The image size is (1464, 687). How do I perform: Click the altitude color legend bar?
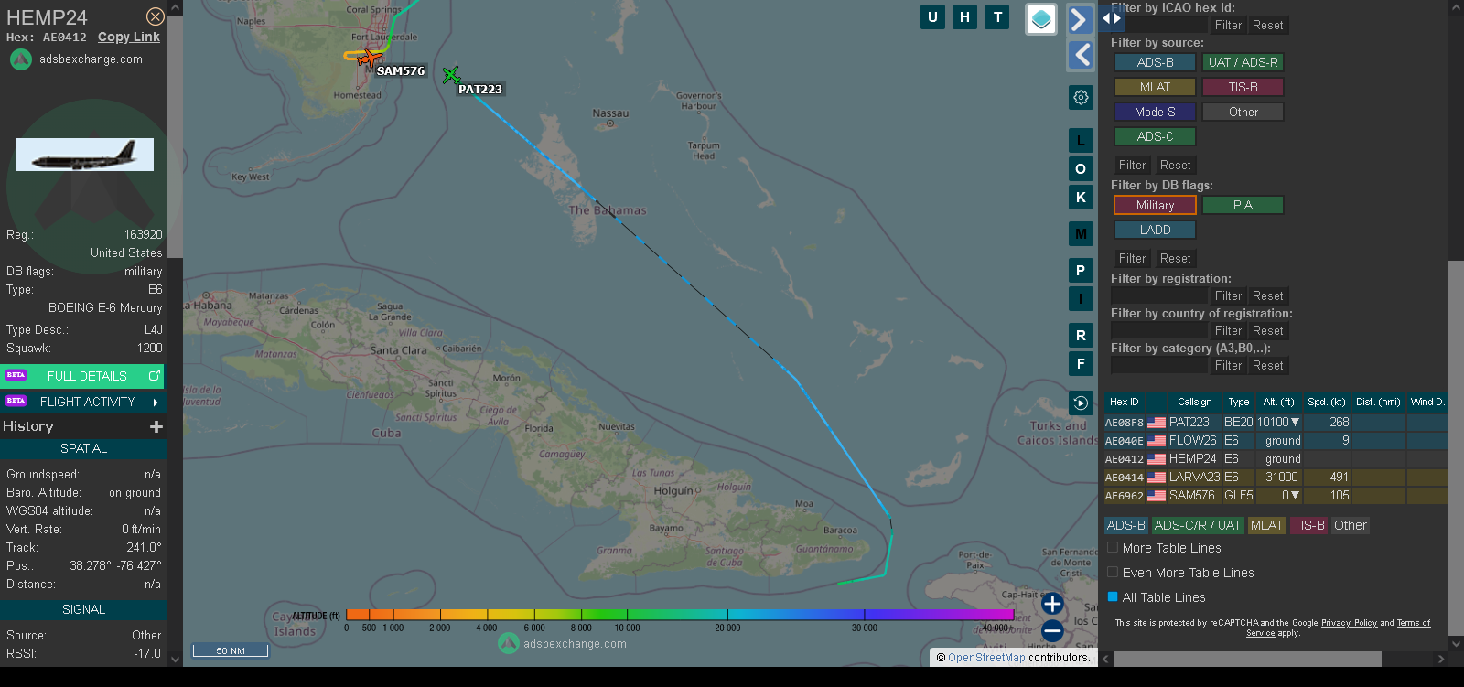click(680, 615)
